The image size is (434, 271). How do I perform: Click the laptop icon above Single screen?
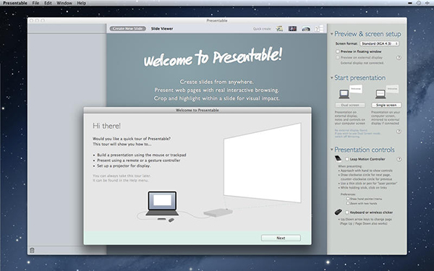tap(380, 94)
